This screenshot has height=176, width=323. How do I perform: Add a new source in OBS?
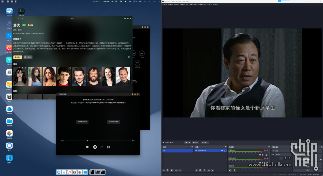pyautogui.click(x=196, y=170)
